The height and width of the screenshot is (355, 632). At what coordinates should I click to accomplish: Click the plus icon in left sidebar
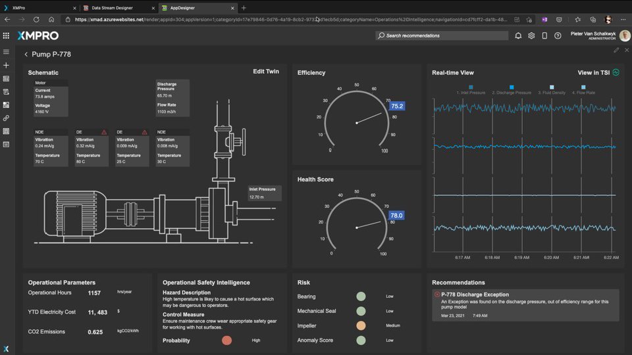(6, 65)
